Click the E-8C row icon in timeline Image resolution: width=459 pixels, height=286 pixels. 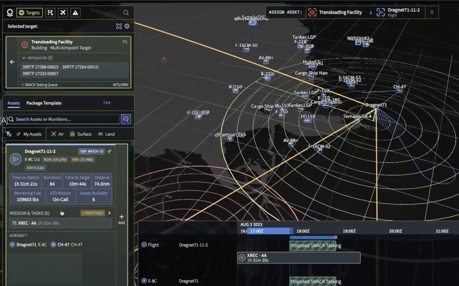[x=144, y=281]
